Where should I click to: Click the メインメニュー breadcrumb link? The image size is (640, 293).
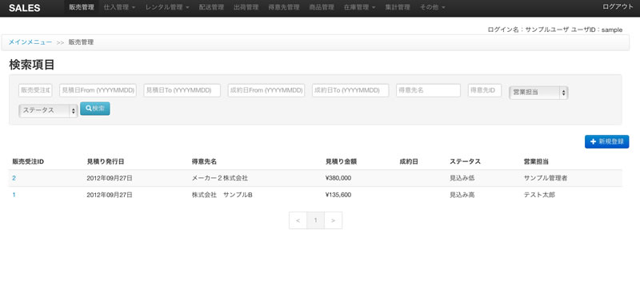[30, 42]
